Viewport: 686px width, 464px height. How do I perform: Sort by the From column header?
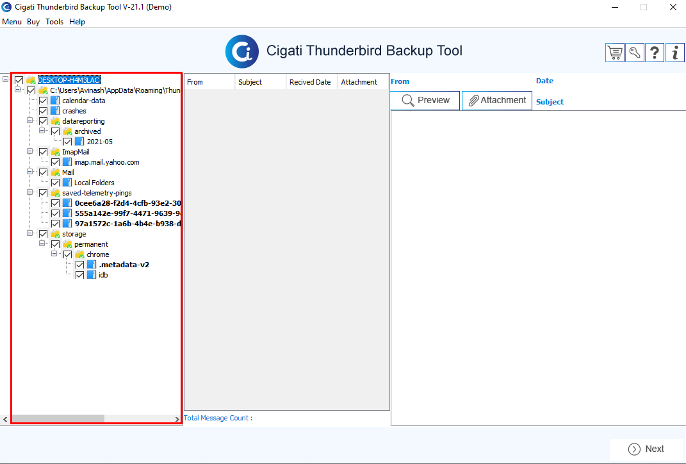pos(209,82)
